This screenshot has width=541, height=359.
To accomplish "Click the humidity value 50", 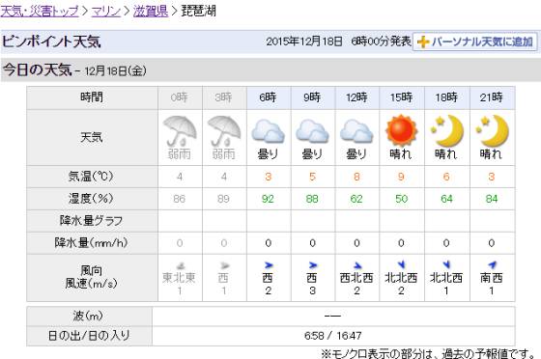I will [401, 199].
